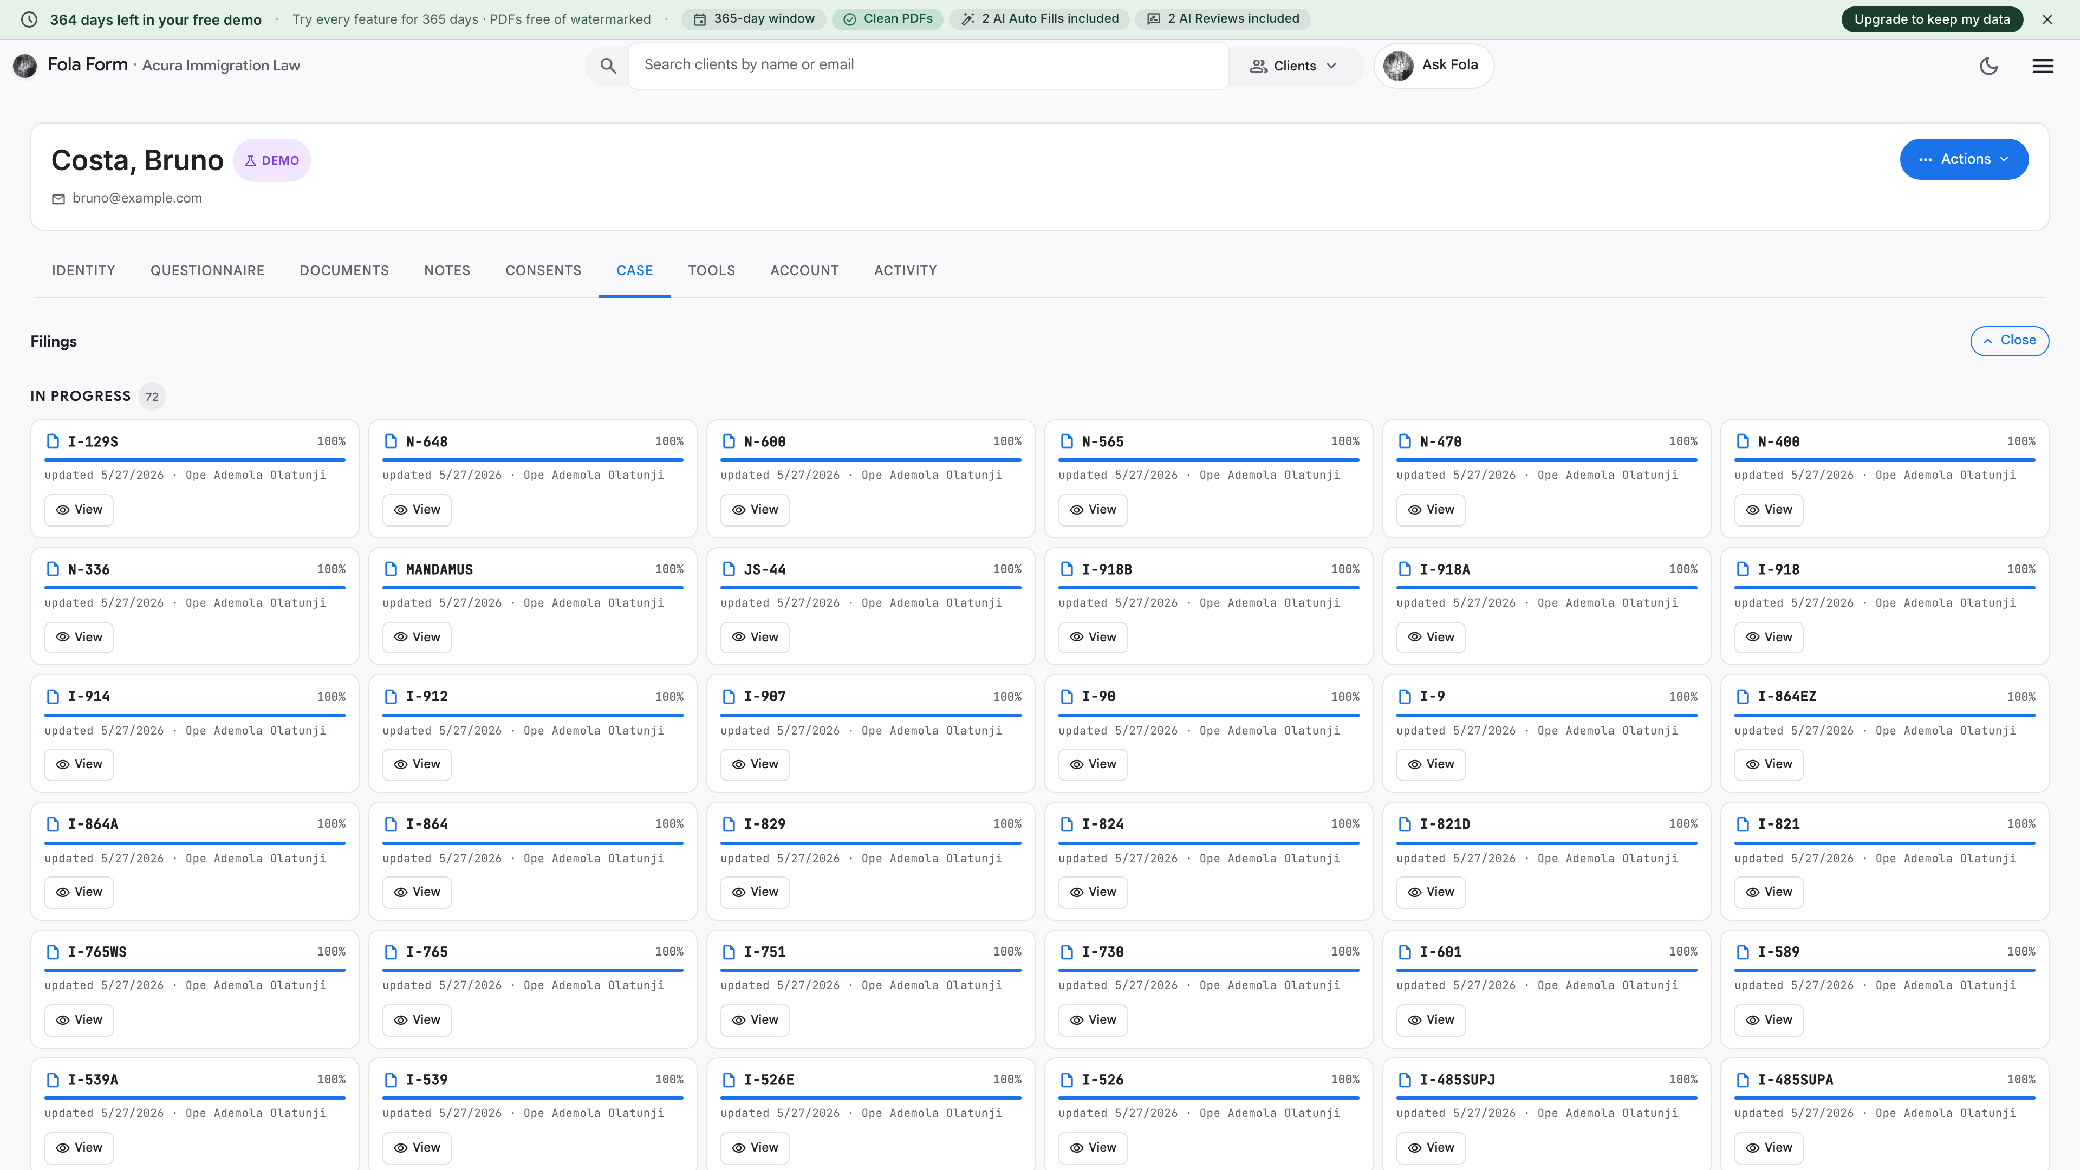The height and width of the screenshot is (1170, 2080).
Task: Click the search magnifier icon
Action: (608, 66)
